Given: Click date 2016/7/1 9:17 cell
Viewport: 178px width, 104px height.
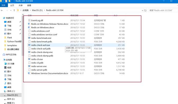Looking at the screenshot, I should click(77, 73).
